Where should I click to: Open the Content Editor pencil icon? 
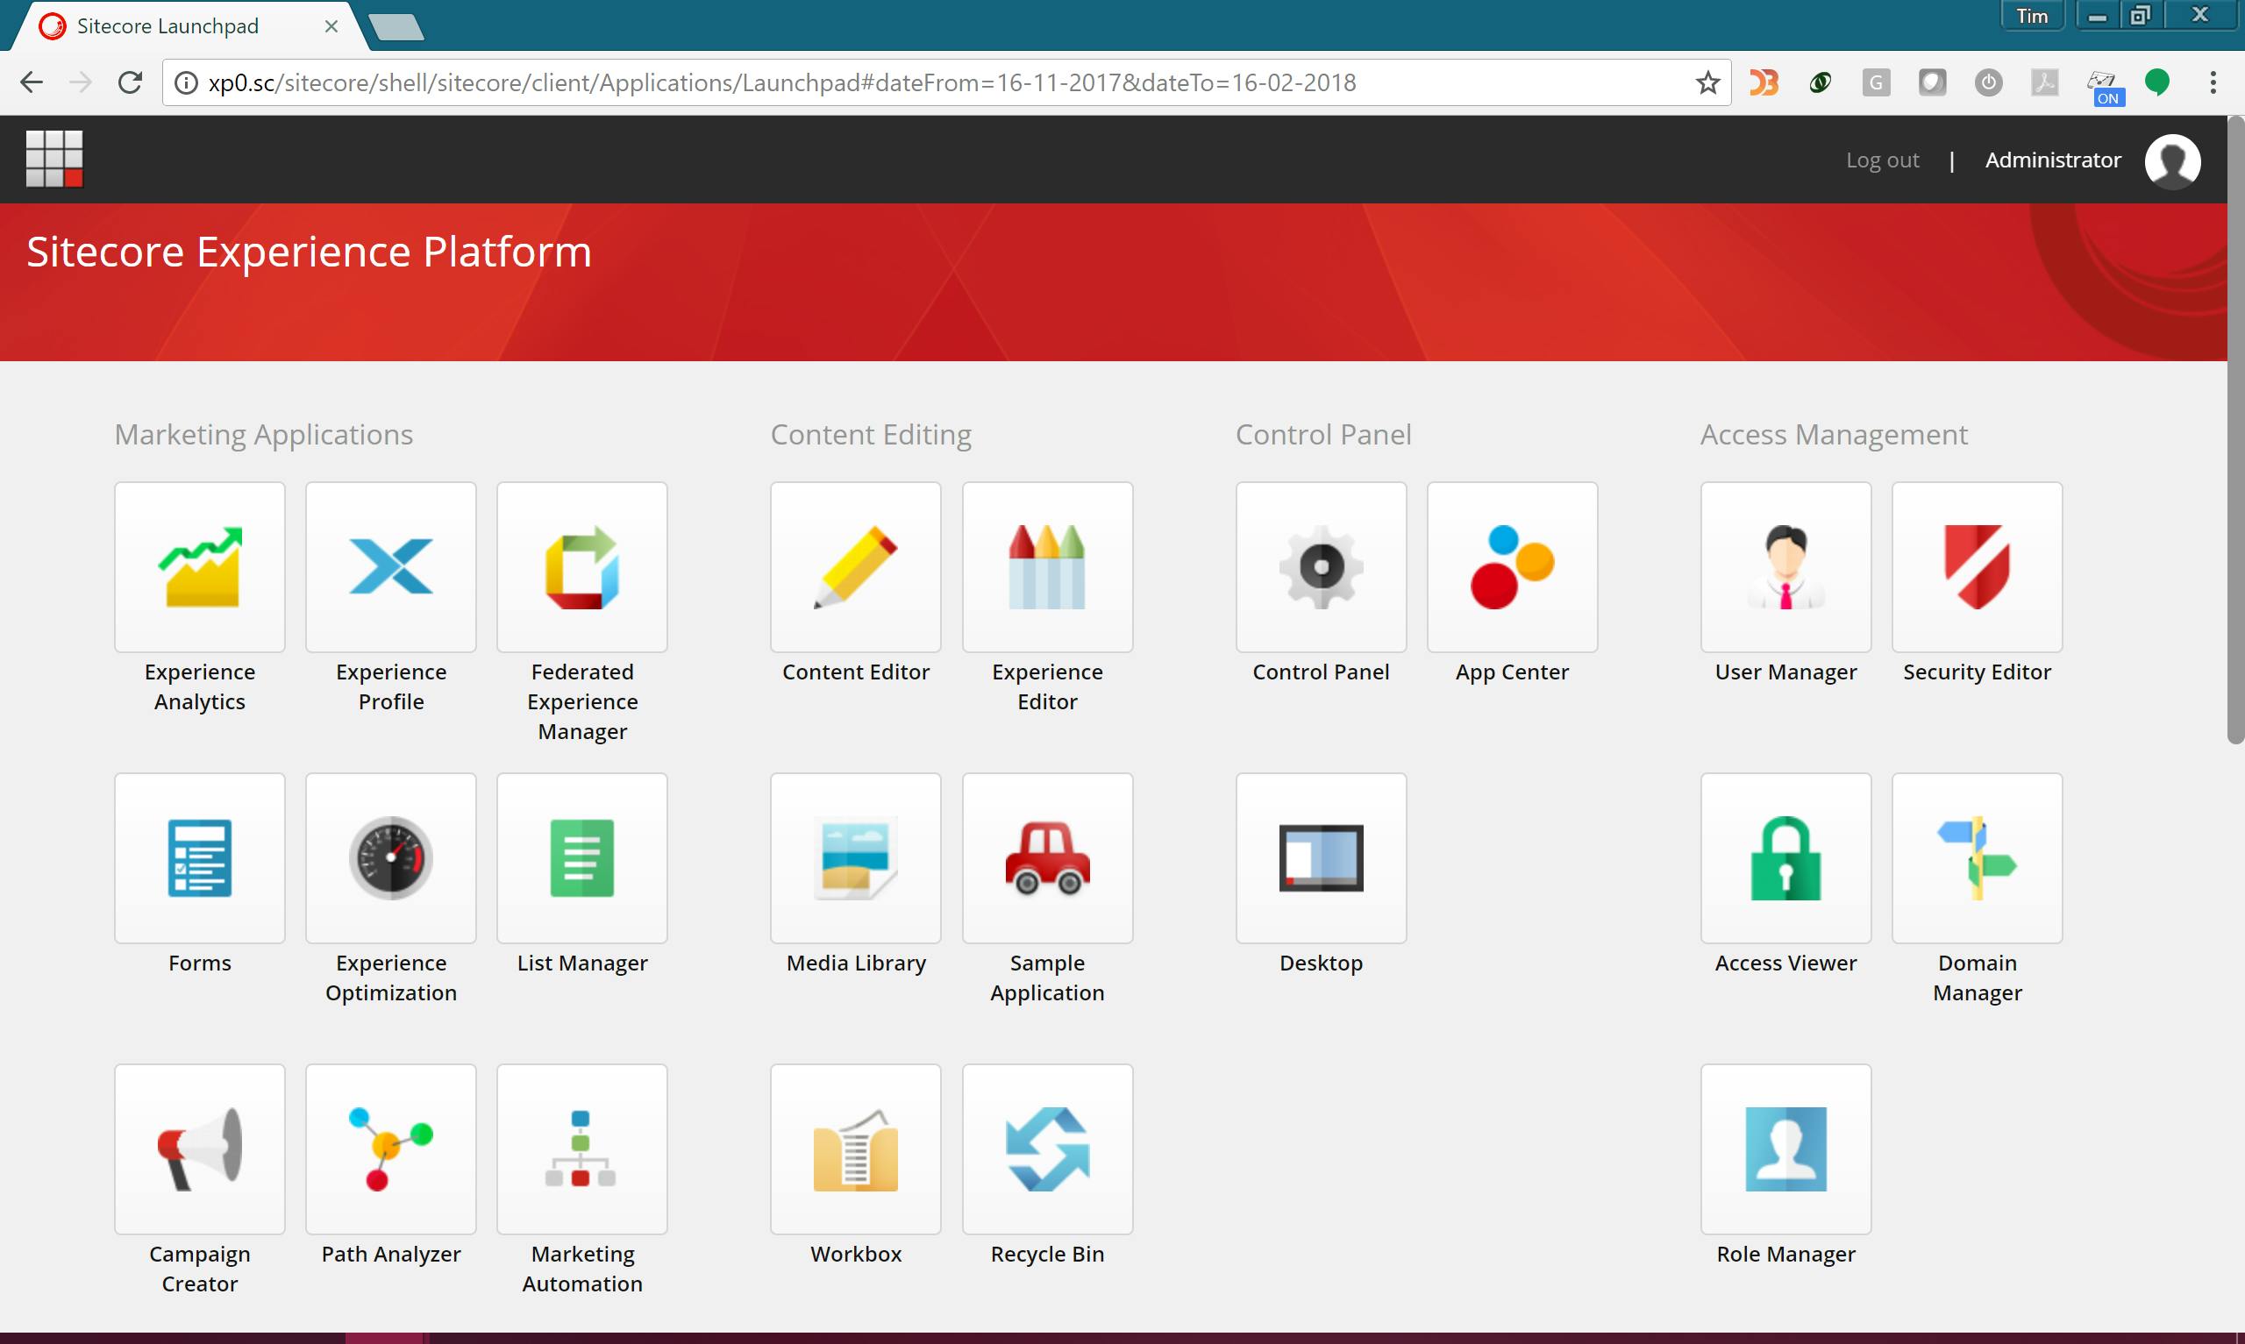coord(856,567)
